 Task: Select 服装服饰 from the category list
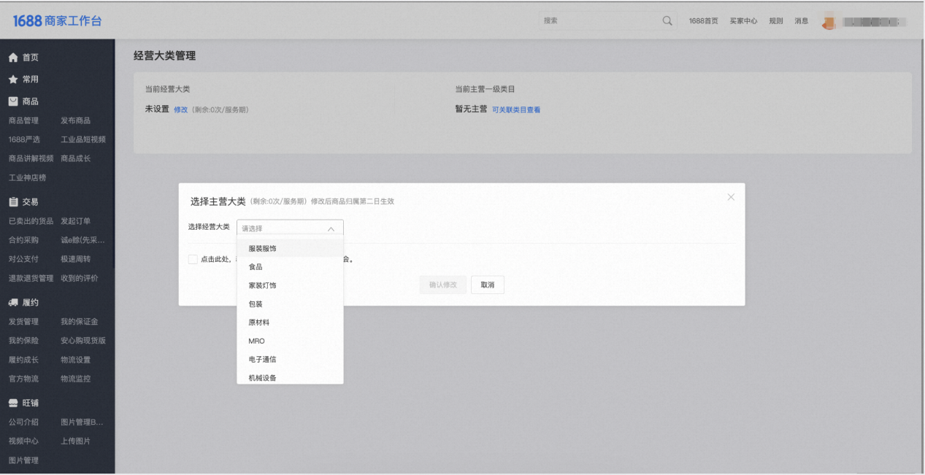(263, 249)
